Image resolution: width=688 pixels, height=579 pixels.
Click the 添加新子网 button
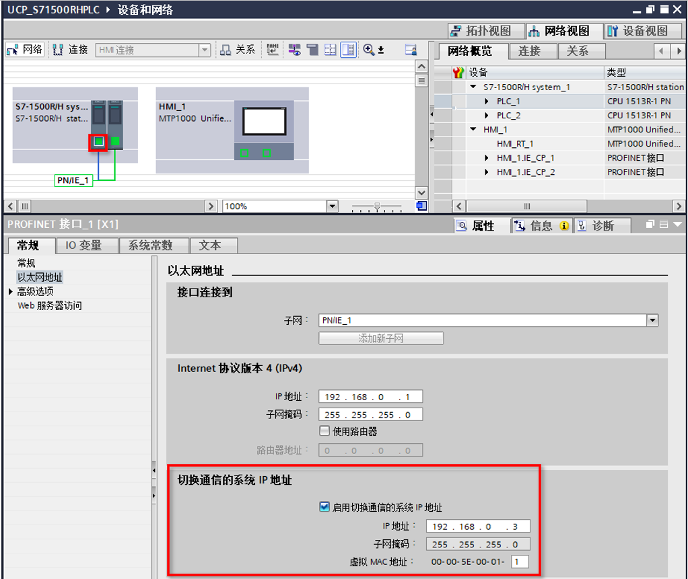coord(381,338)
